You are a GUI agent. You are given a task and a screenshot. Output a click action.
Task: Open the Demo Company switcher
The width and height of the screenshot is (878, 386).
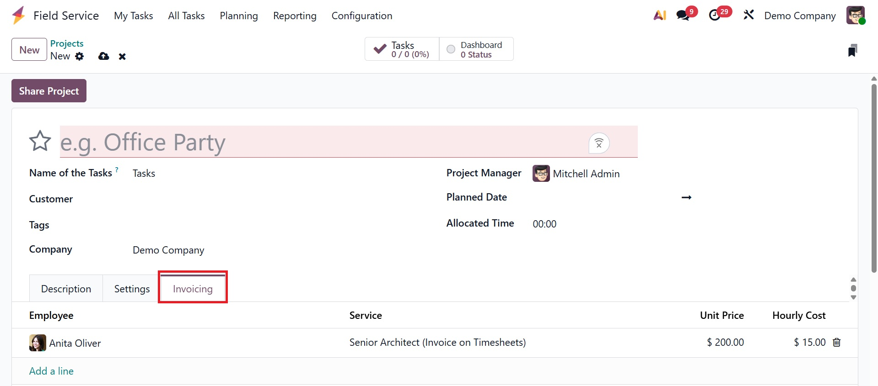[800, 16]
